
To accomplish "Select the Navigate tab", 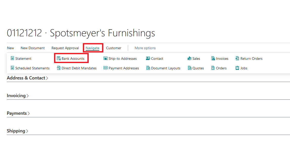I will (x=92, y=48).
